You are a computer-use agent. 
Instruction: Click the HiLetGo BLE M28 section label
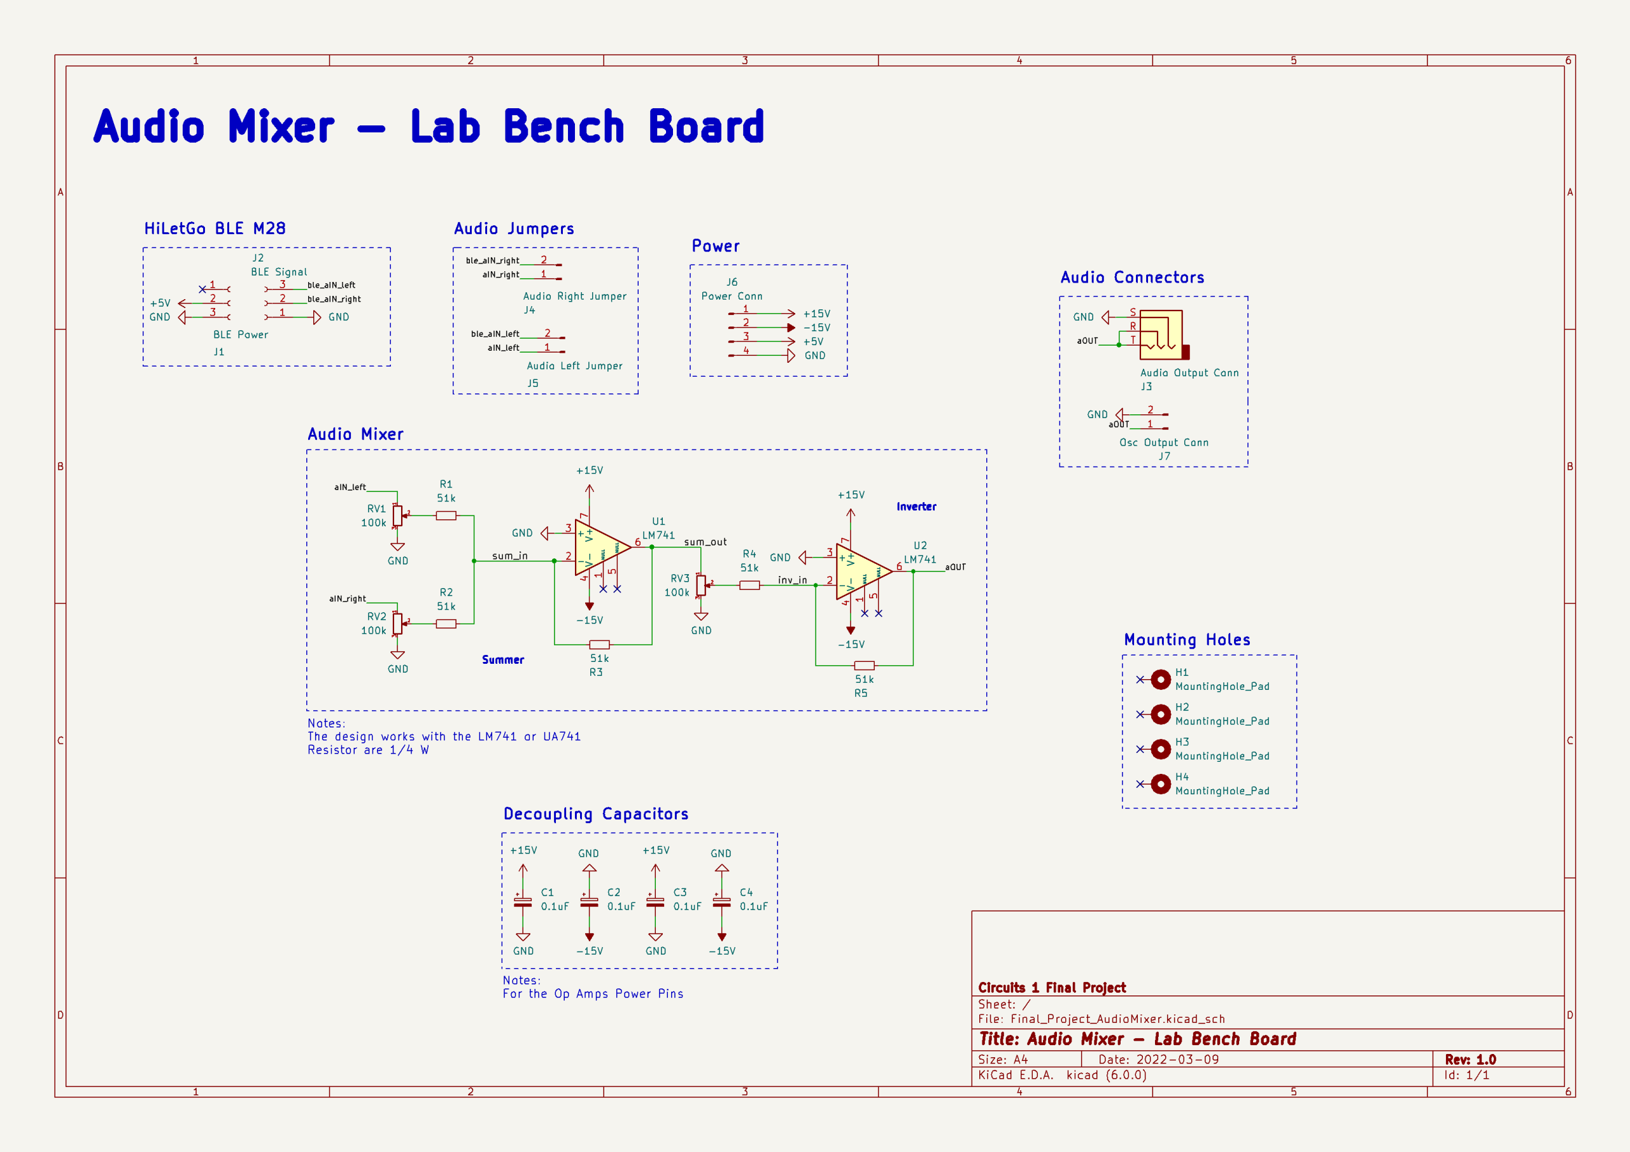pyautogui.click(x=215, y=228)
